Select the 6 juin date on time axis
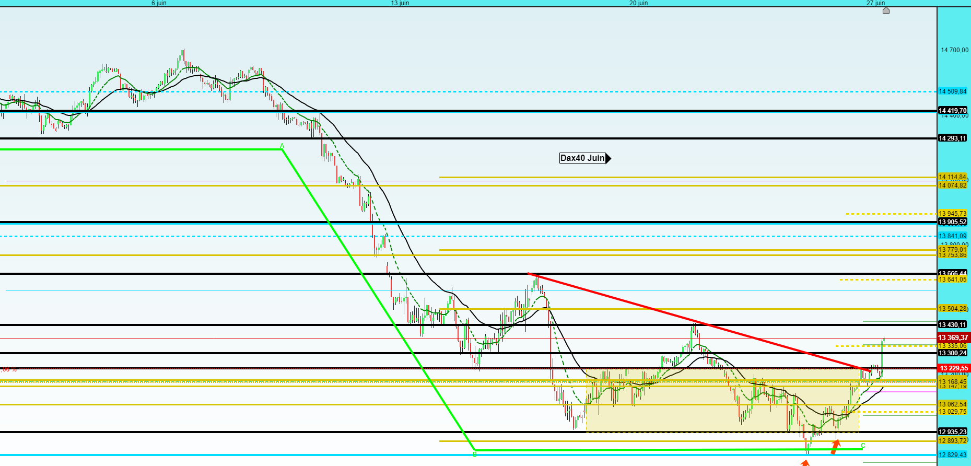This screenshot has height=466, width=971. pos(159,3)
